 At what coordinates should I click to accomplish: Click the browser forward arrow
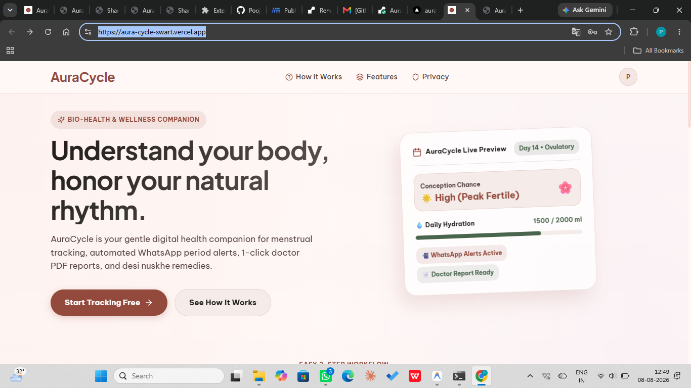pyautogui.click(x=30, y=32)
